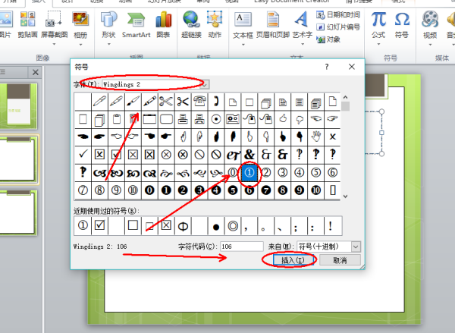Select the crossed box symbol after checkmark
The height and width of the screenshot is (333, 455).
(x=99, y=155)
